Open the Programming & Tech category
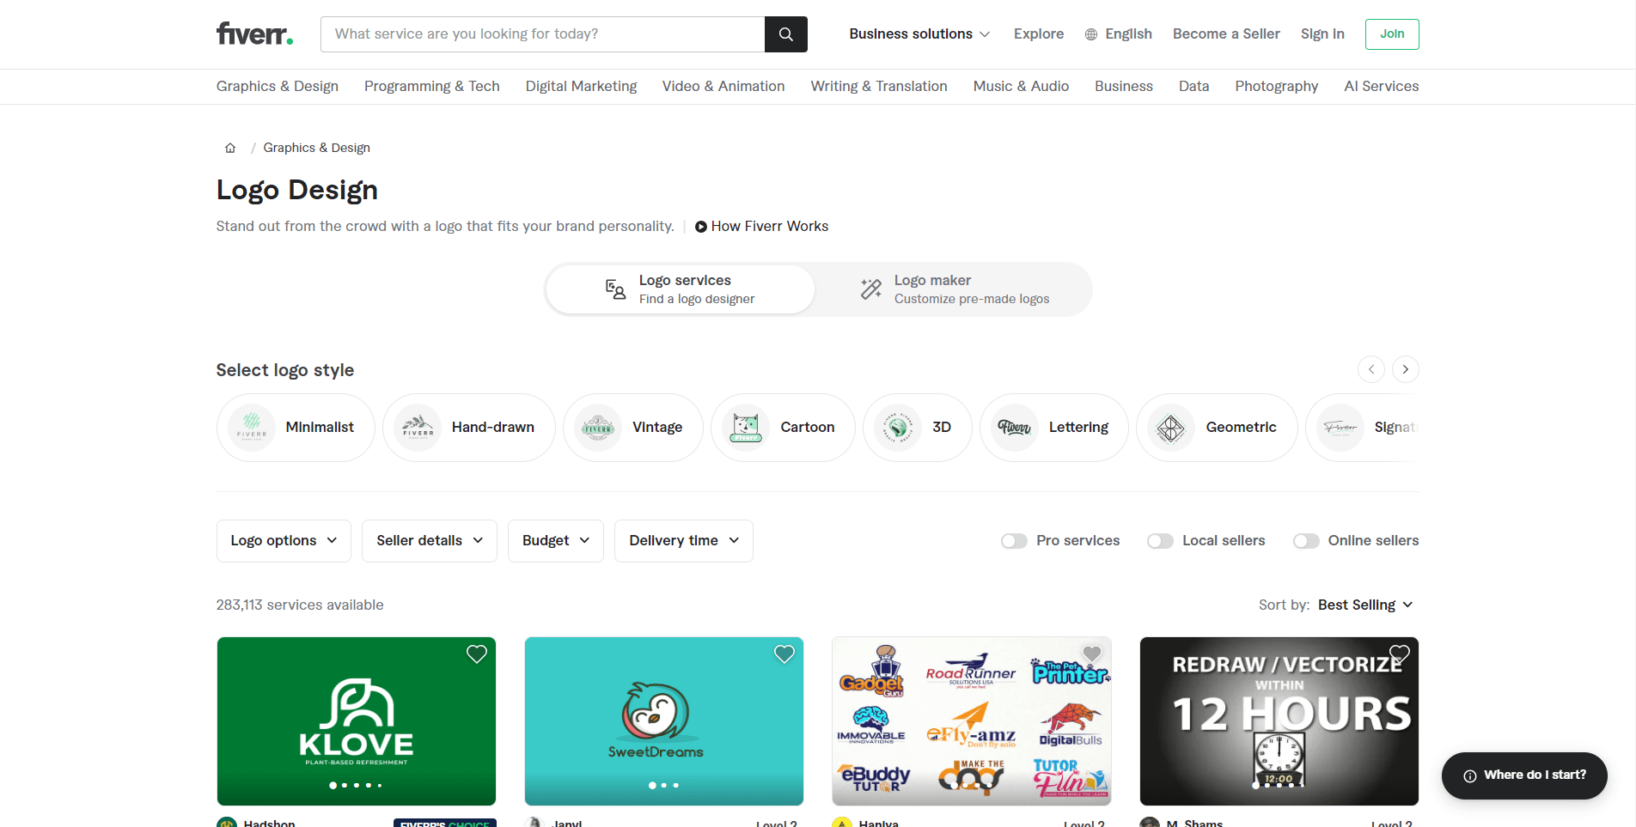This screenshot has height=827, width=1636. [431, 87]
